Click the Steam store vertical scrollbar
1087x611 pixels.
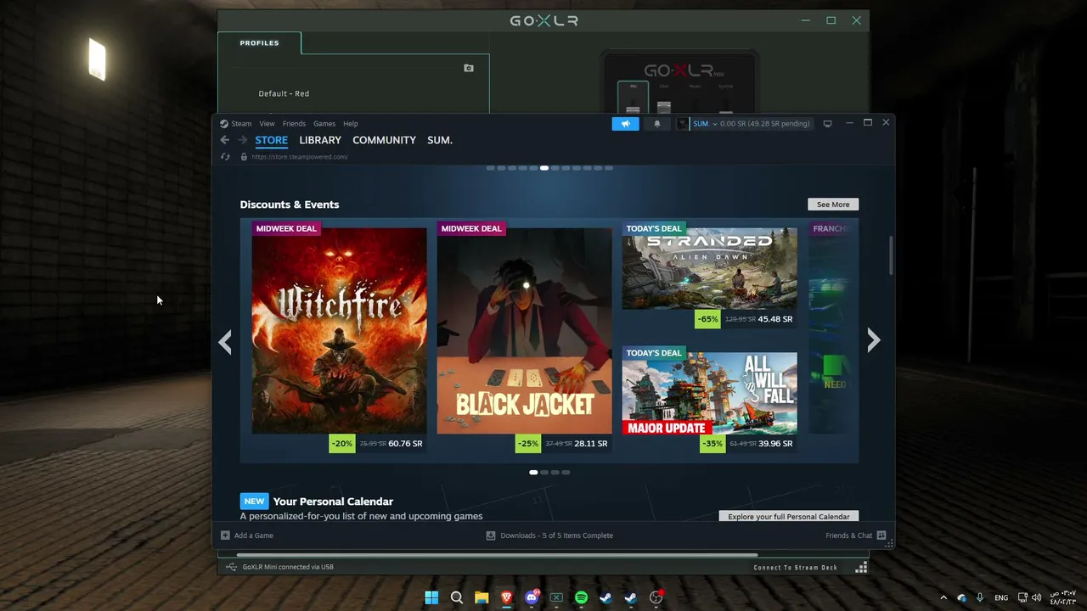891,255
